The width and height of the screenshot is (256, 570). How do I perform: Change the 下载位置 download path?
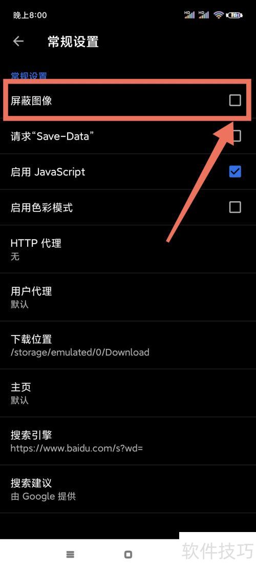tap(128, 345)
